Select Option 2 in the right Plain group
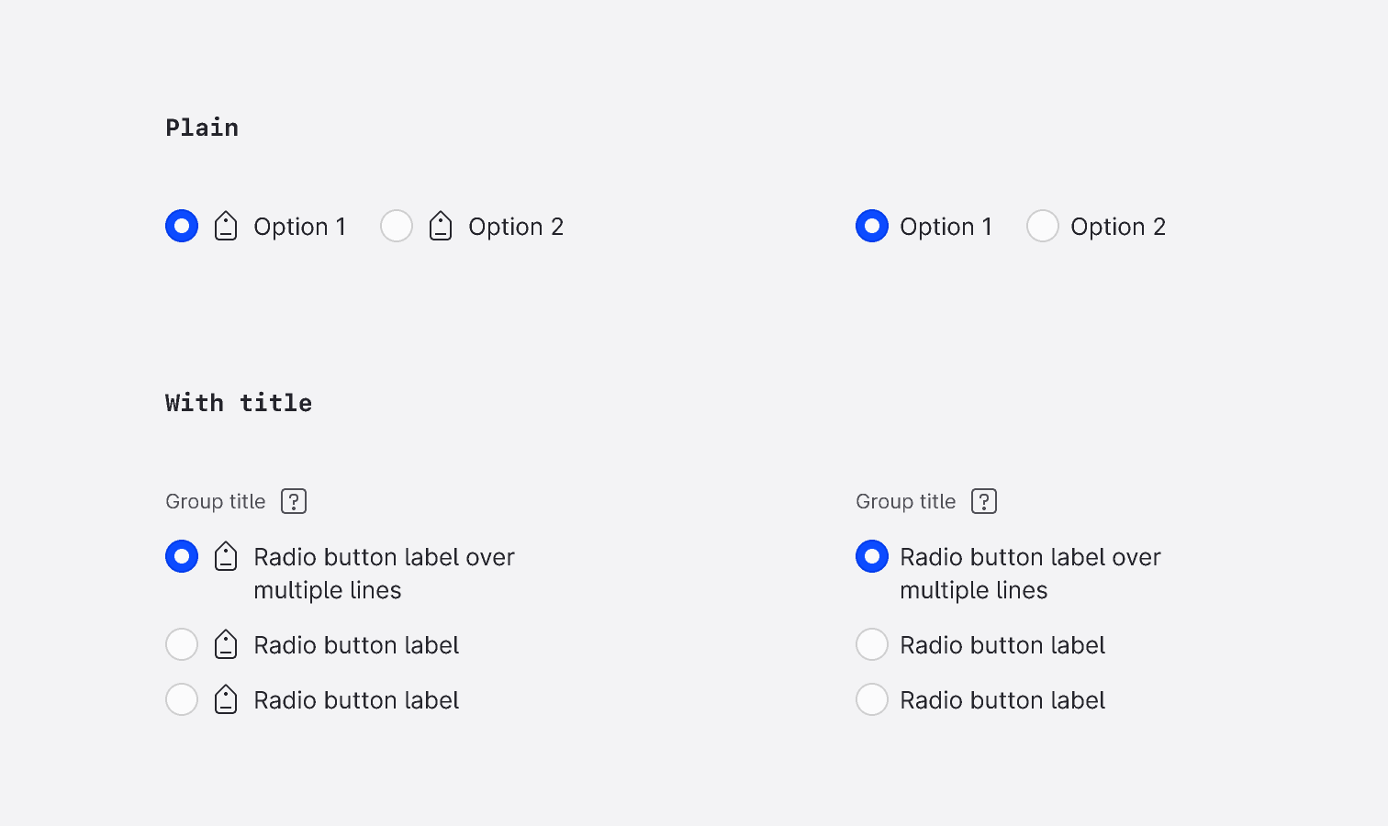This screenshot has height=826, width=1388. [x=1043, y=226]
